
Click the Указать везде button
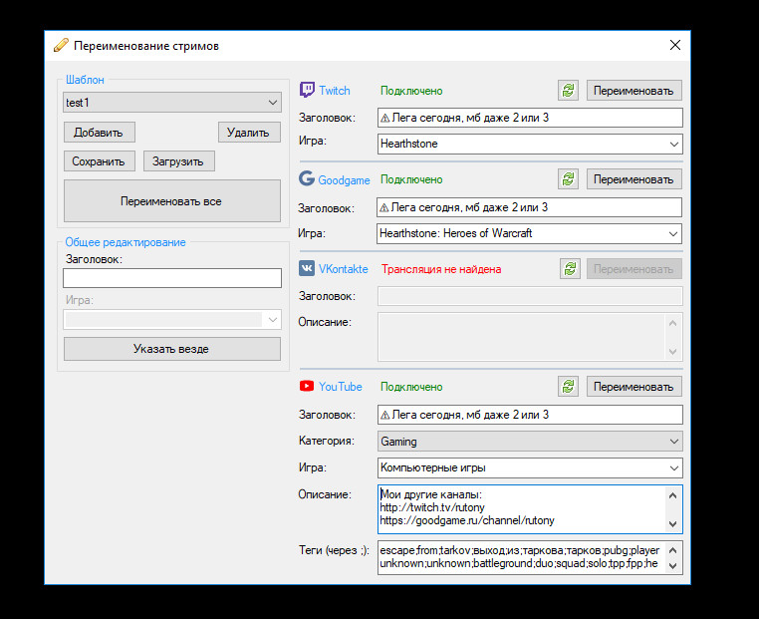point(171,349)
